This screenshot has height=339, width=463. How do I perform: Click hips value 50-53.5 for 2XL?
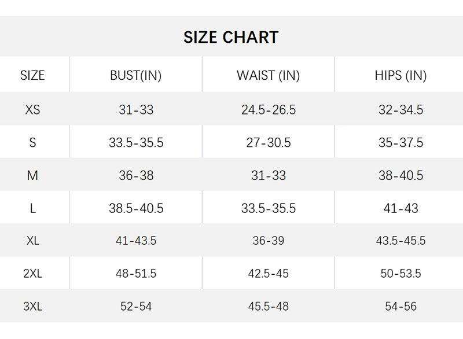400,274
